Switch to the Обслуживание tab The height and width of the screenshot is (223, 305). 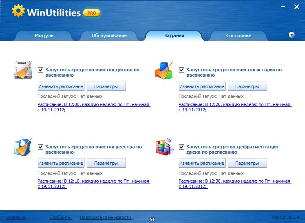click(109, 35)
